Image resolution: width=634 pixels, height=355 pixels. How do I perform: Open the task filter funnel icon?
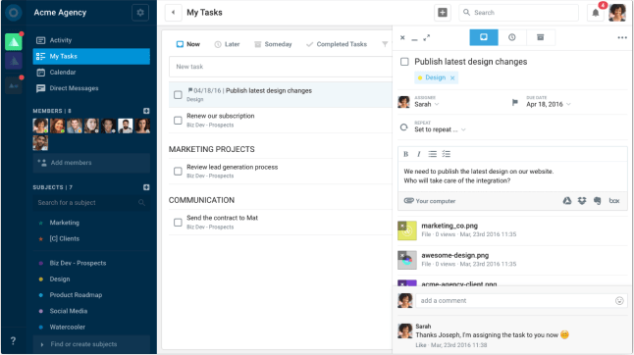(x=385, y=44)
